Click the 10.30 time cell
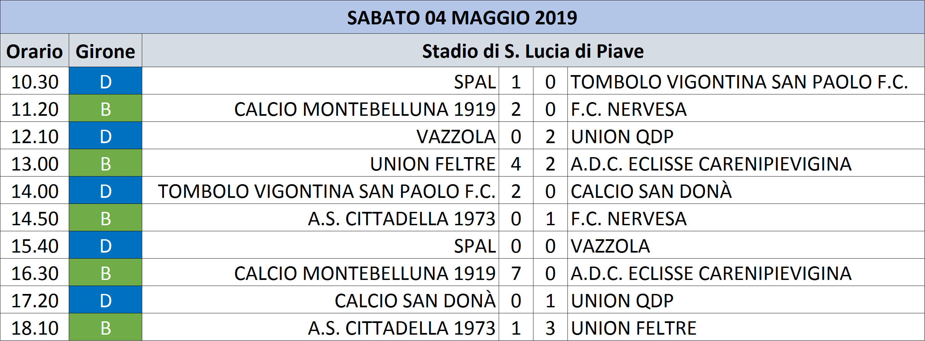Screen dimensions: 925x341 point(34,81)
